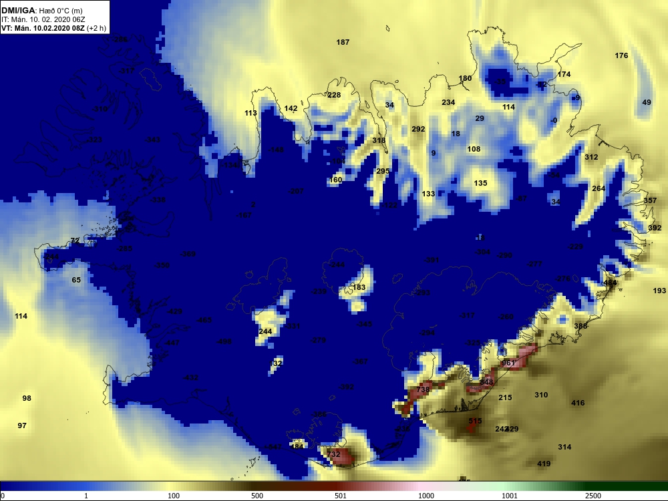This screenshot has width=668, height=501.
Task: Click the map value 135
Action: pyautogui.click(x=480, y=183)
